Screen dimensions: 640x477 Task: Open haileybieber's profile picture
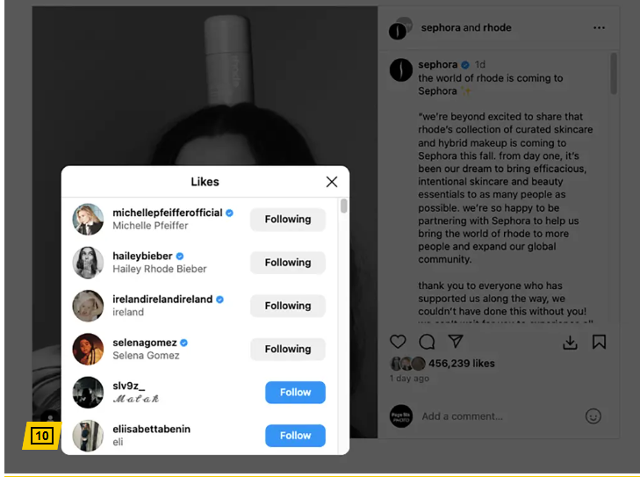pos(88,263)
